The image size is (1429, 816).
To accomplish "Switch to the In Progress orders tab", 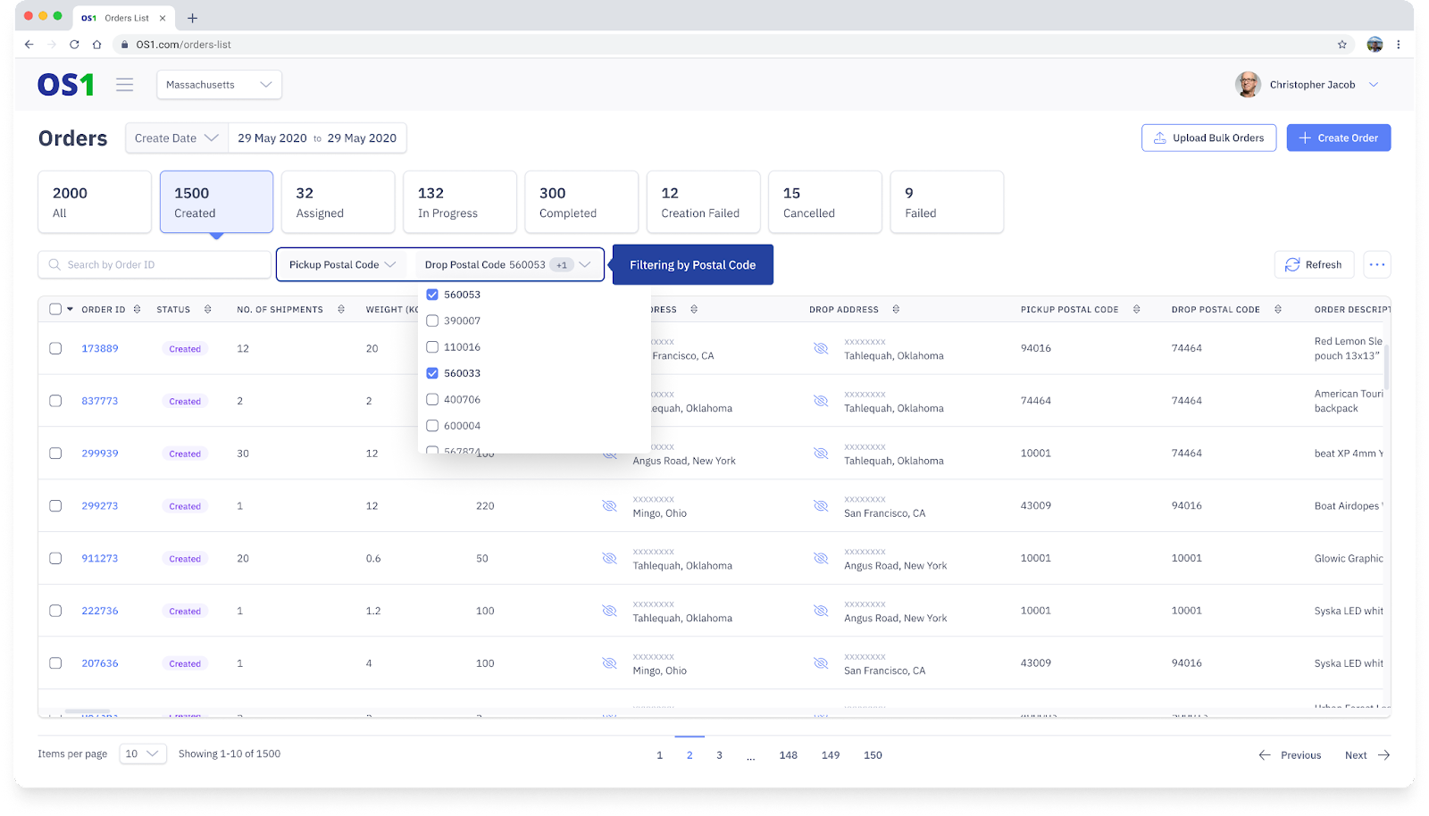I will point(459,202).
